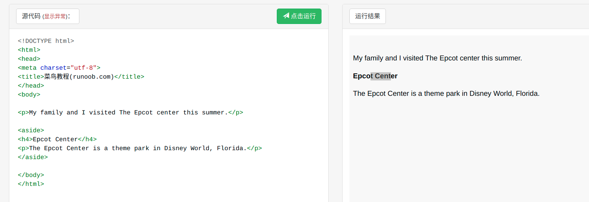Image resolution: width=589 pixels, height=202 pixels.
Task: Click the paper plane run icon
Action: click(x=286, y=16)
